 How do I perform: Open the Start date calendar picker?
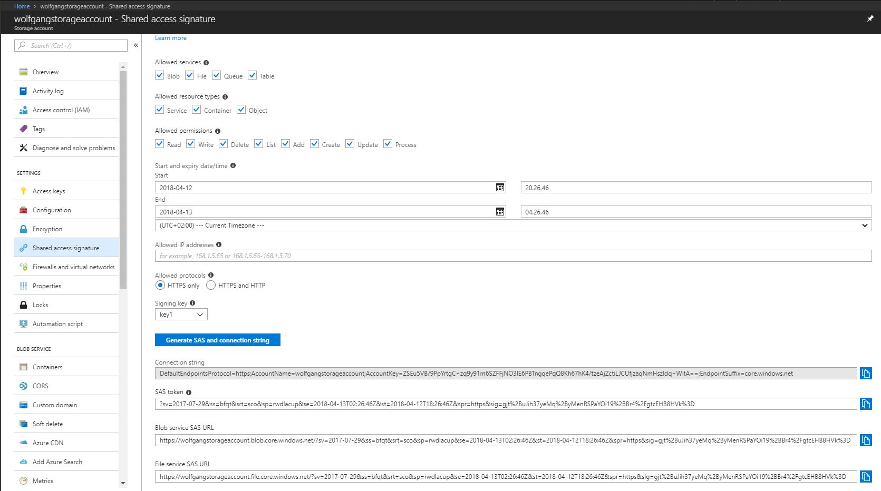point(499,187)
